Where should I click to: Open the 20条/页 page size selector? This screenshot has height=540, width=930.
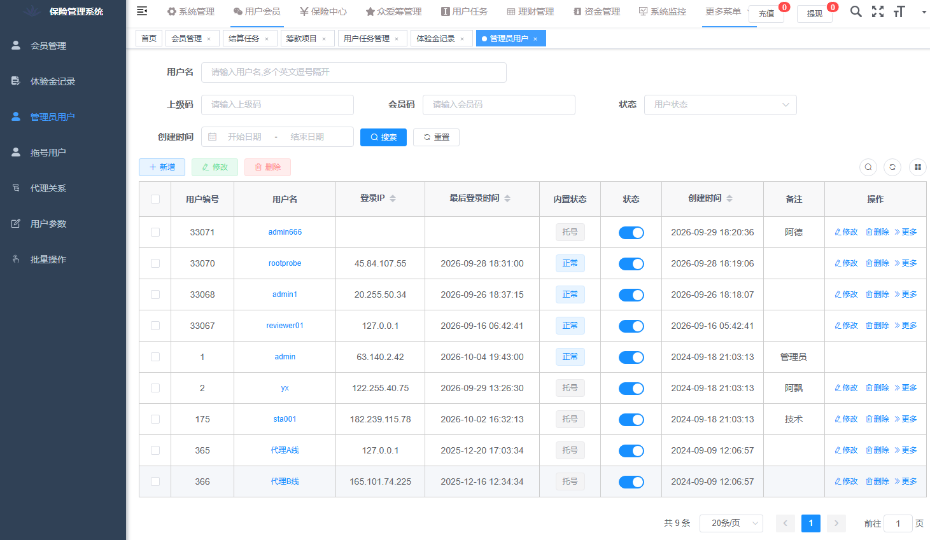click(x=731, y=523)
